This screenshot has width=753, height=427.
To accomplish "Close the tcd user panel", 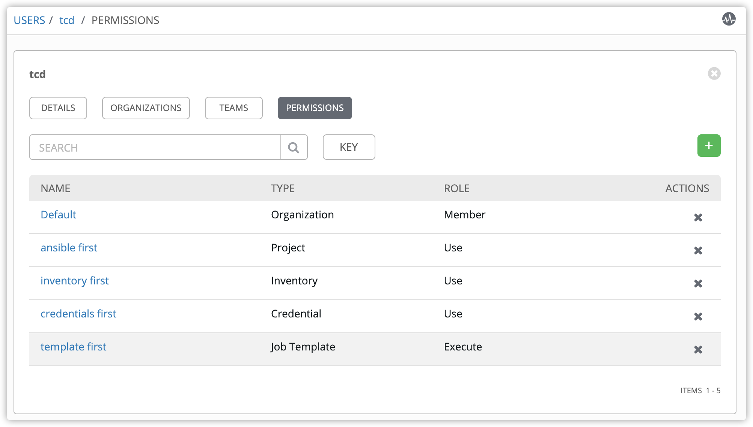I will point(714,74).
